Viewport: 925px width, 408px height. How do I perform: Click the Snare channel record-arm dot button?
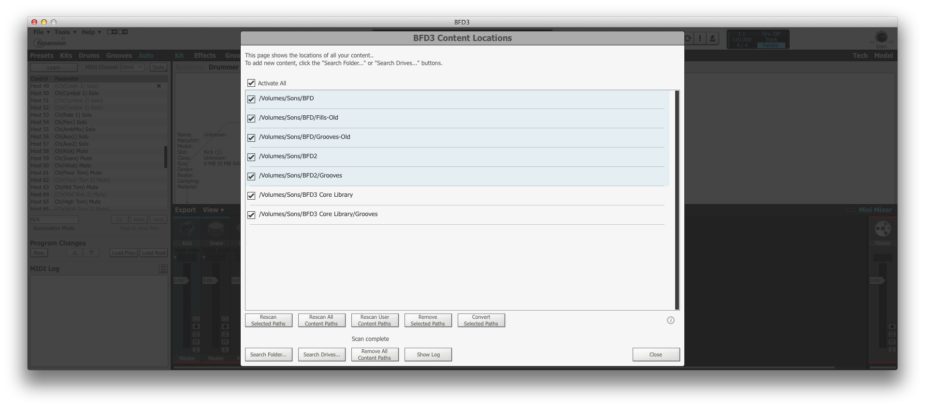coord(225,326)
